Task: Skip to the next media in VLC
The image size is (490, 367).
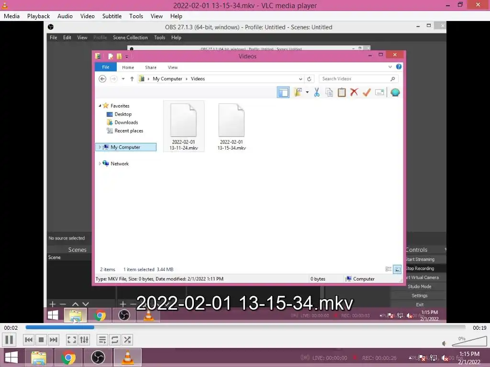Action: [x=54, y=340]
